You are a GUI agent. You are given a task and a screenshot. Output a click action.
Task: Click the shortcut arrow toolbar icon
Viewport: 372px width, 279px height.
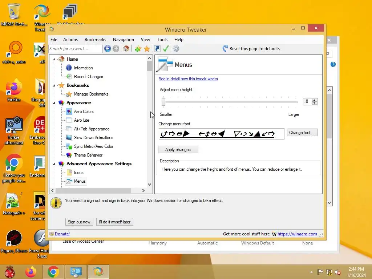157,49
